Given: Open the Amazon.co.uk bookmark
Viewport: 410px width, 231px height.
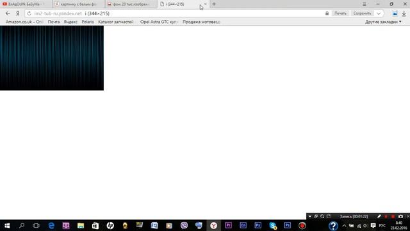Looking at the screenshot, I should (24, 22).
